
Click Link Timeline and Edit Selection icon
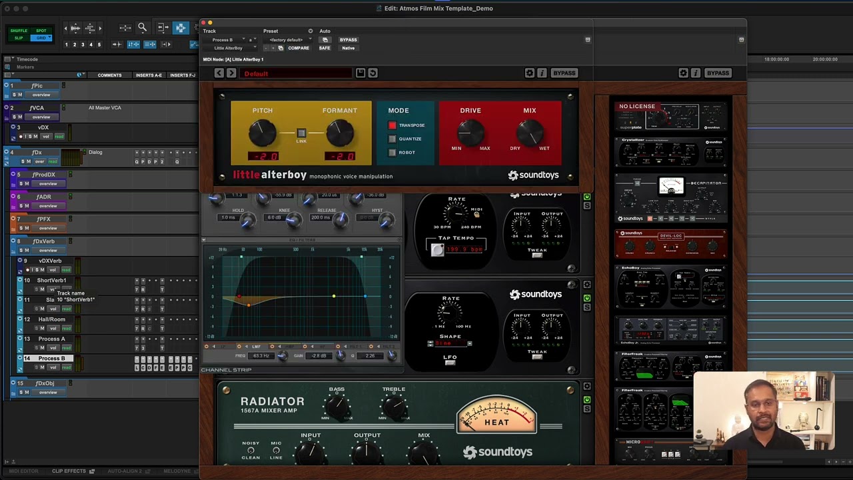[x=134, y=45]
